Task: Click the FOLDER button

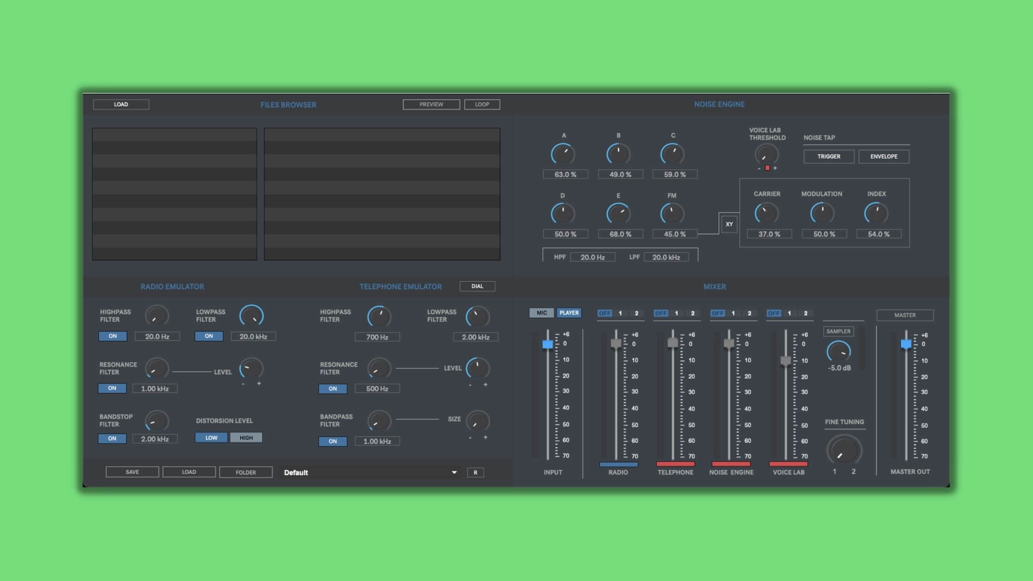Action: pyautogui.click(x=246, y=472)
